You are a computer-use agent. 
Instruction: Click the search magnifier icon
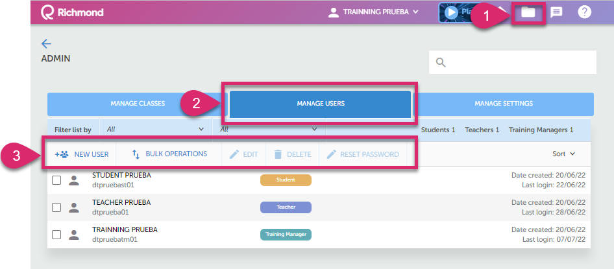[441, 62]
